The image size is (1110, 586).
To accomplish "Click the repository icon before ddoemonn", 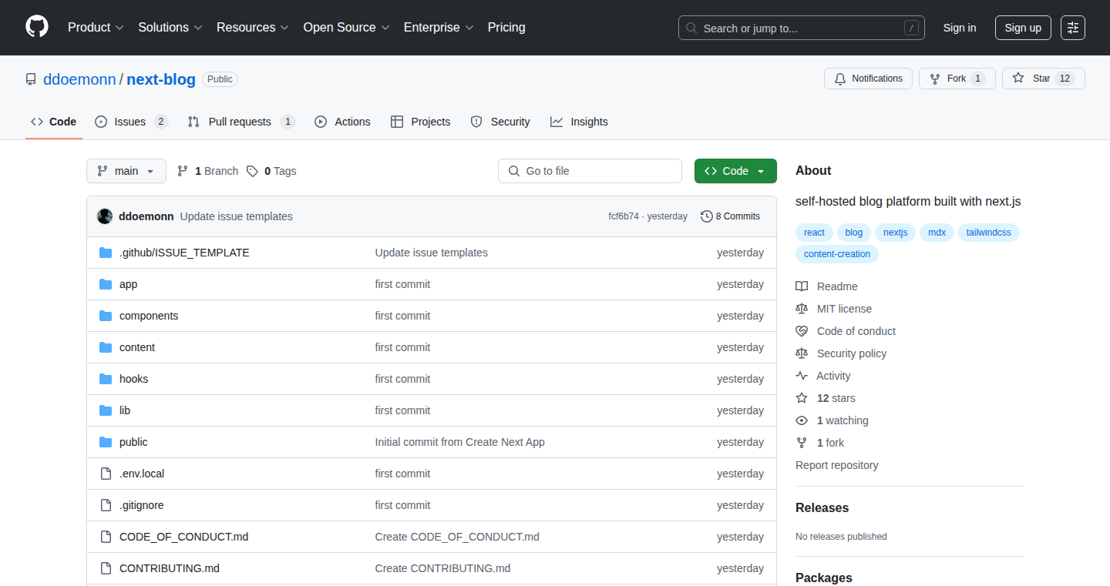I will click(x=31, y=79).
